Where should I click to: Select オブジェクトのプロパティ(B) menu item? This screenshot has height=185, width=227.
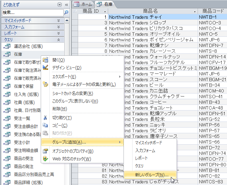click(x=82, y=151)
